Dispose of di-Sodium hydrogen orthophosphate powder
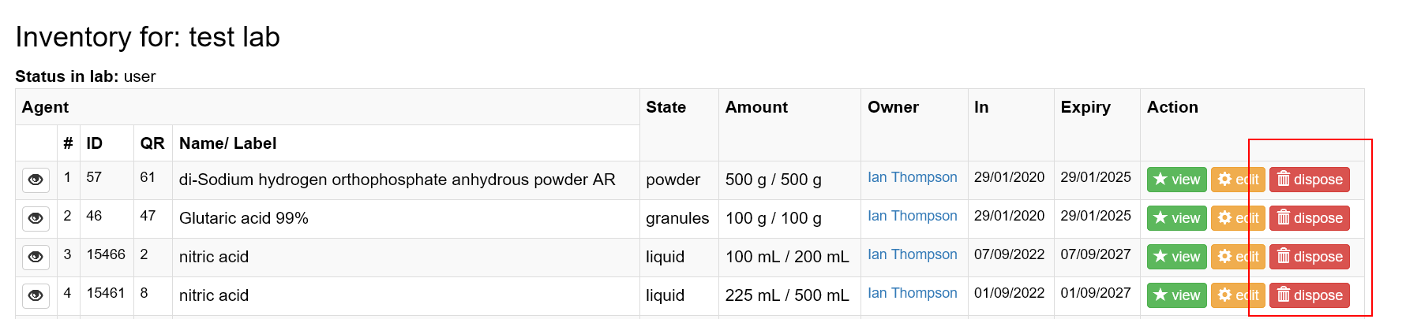 pyautogui.click(x=1309, y=180)
